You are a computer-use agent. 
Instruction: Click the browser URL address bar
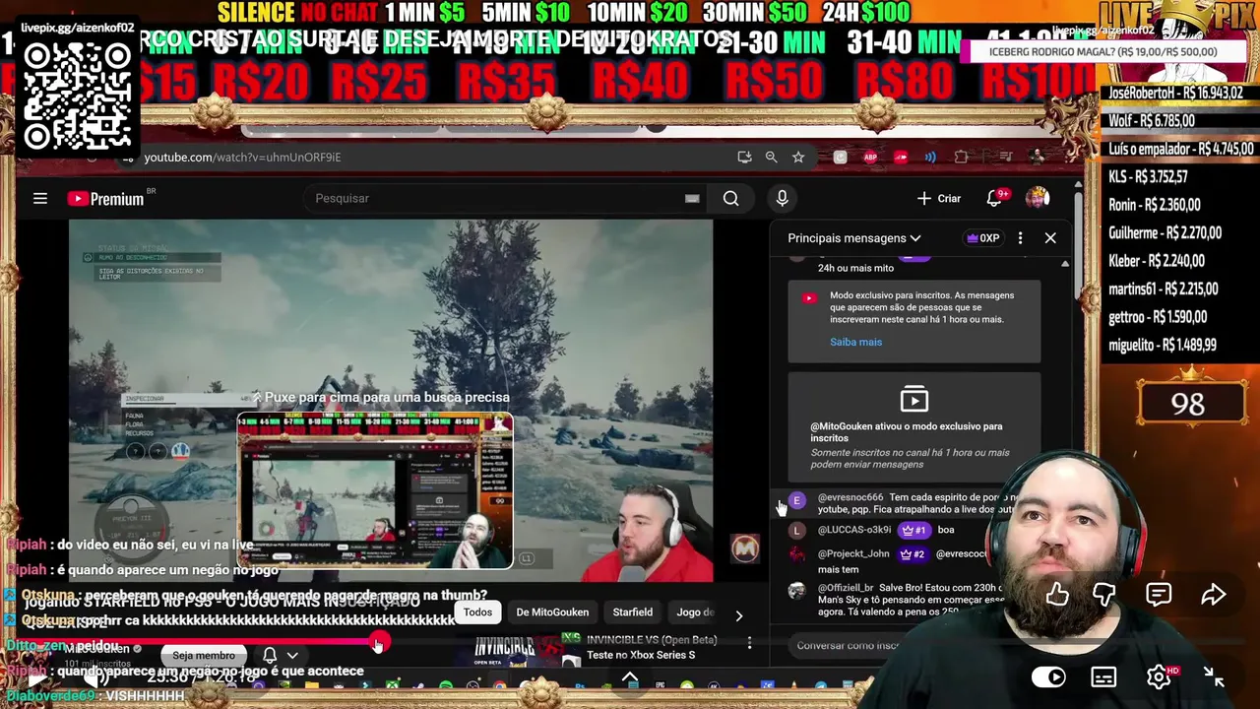coord(433,158)
